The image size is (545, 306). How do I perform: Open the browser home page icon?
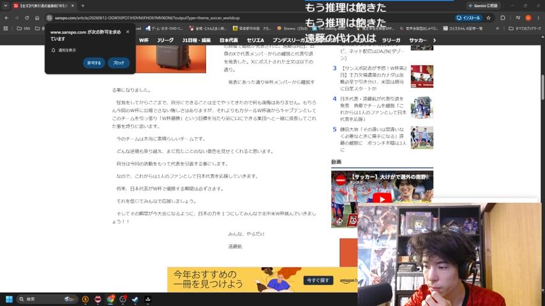pos(37,18)
